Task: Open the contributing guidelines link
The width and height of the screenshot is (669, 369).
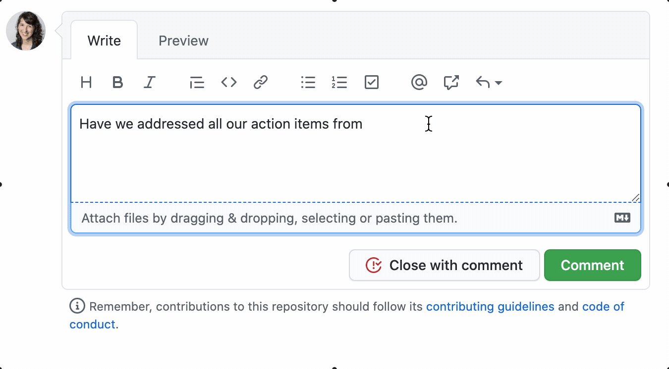Action: [x=490, y=306]
